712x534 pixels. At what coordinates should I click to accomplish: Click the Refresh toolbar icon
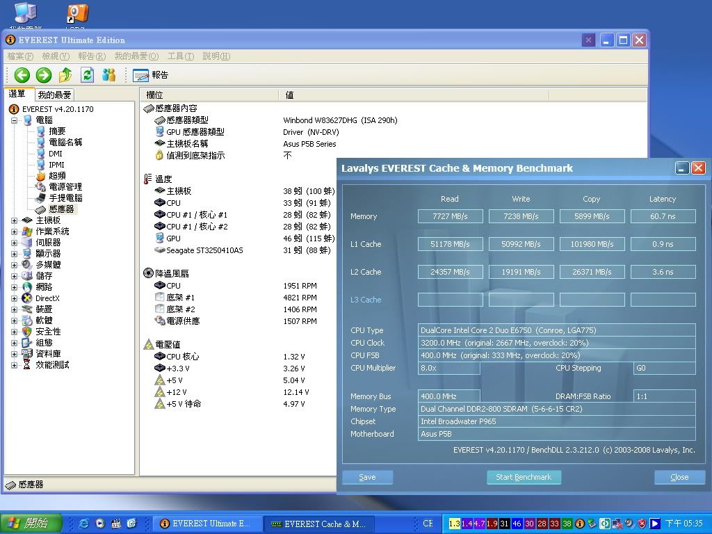click(x=87, y=75)
